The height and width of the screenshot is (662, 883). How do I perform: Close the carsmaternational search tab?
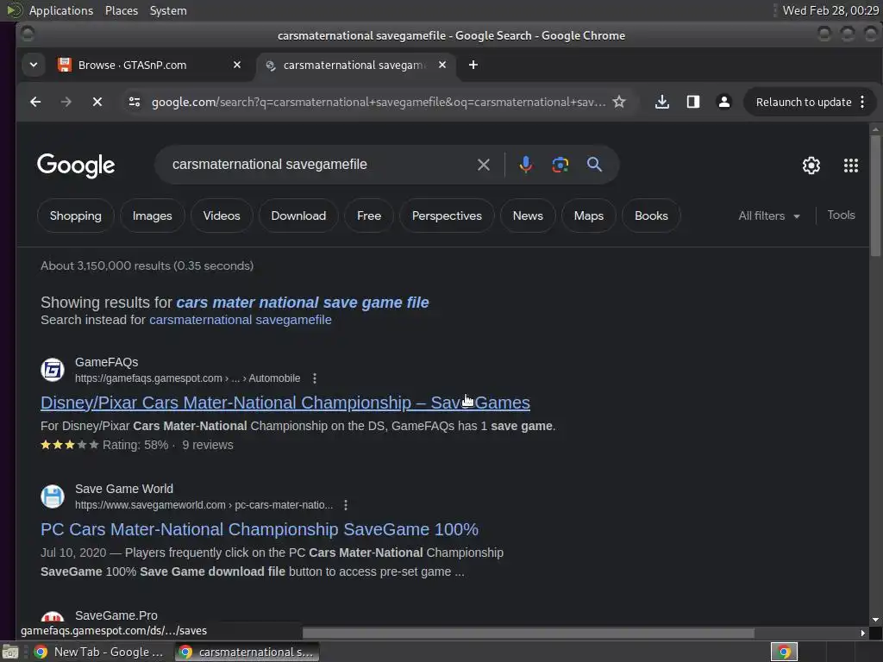point(442,65)
